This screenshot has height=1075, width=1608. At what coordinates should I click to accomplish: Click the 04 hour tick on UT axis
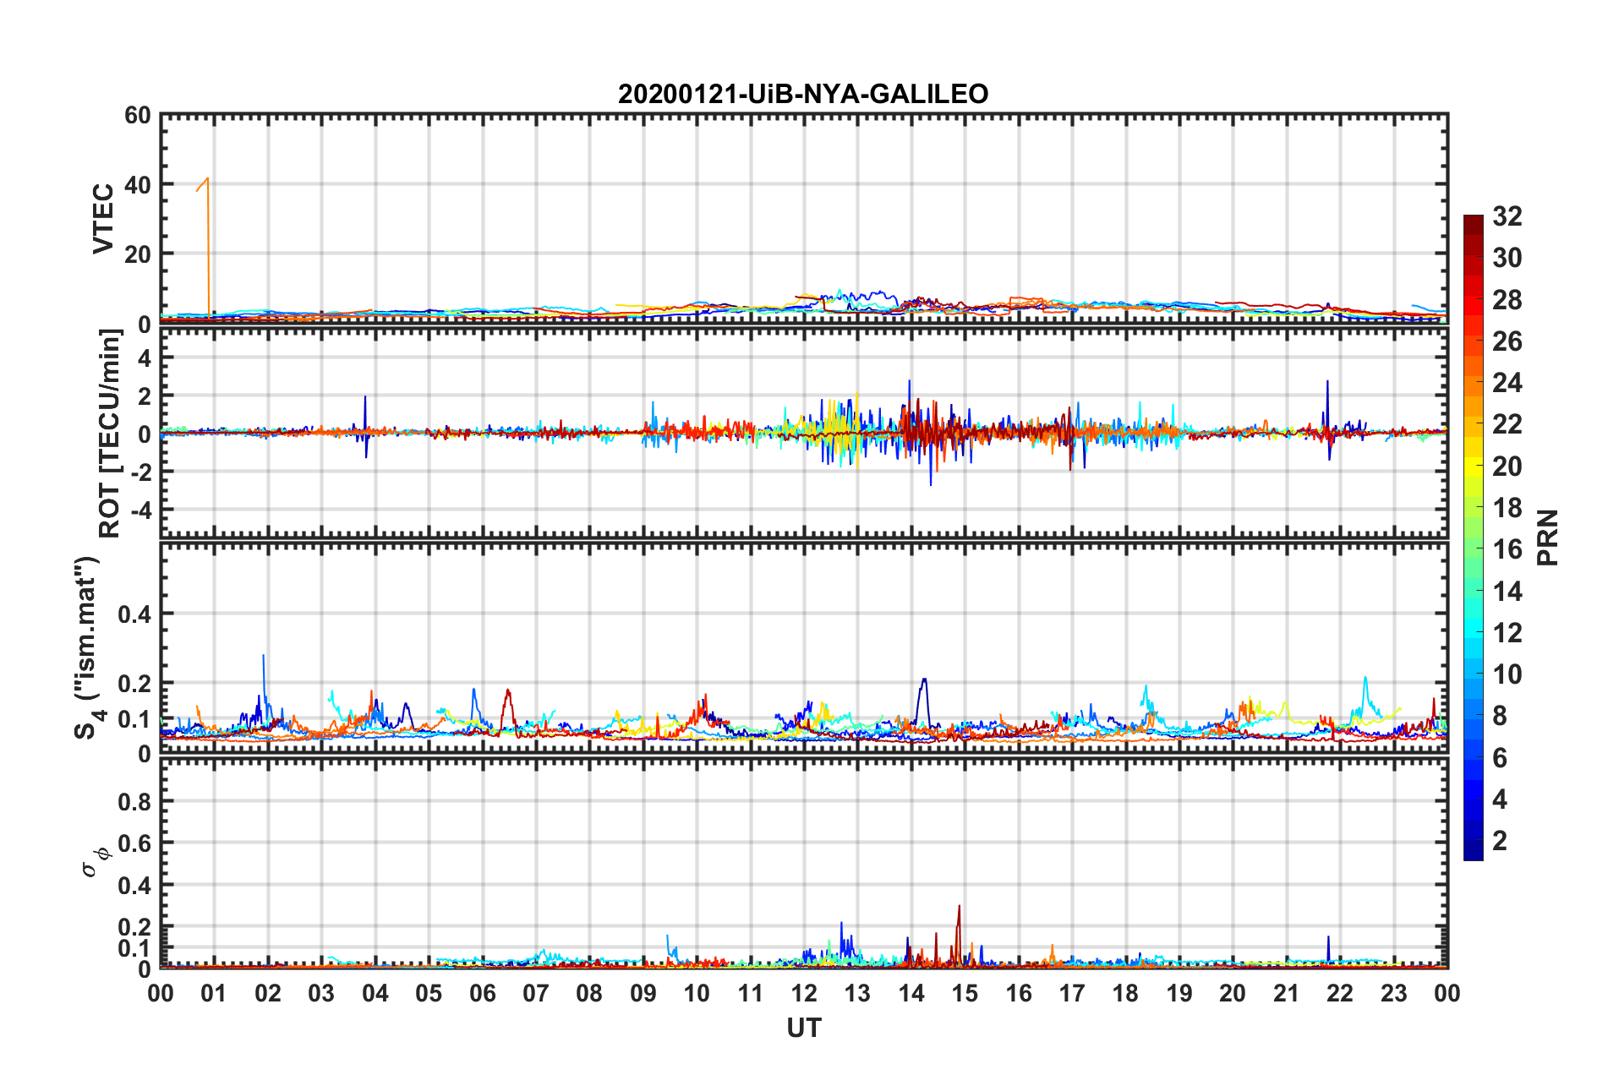(375, 993)
